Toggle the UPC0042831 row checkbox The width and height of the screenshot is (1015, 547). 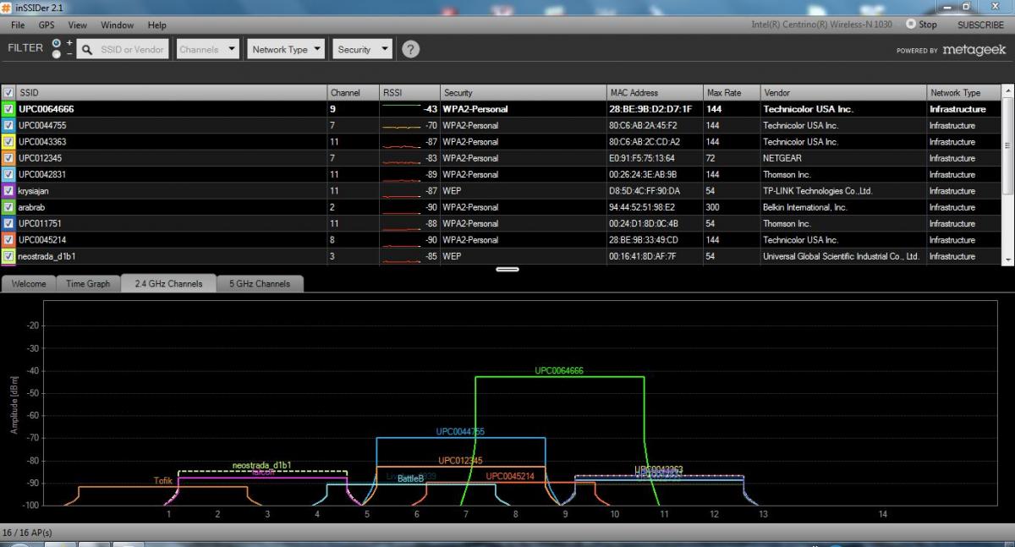pos(8,174)
